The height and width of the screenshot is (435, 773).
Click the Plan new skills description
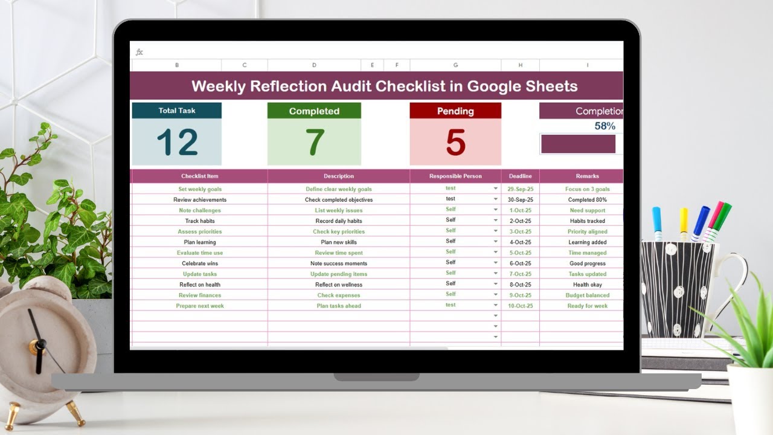point(339,242)
